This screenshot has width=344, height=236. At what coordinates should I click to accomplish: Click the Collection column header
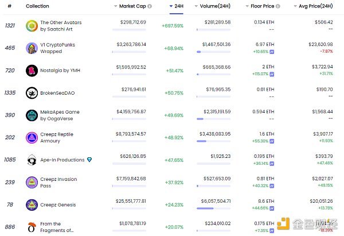pyautogui.click(x=37, y=6)
